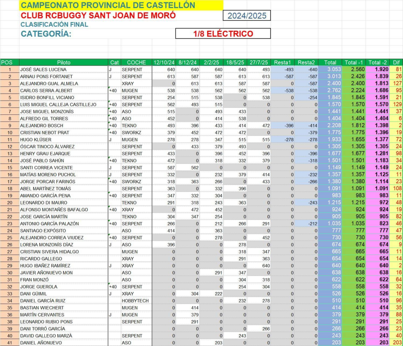403x346 pixels.
Task: Click the red "CLUB RCBUGGY SANT JOAN DE MORÓ" text
Action: [98, 16]
